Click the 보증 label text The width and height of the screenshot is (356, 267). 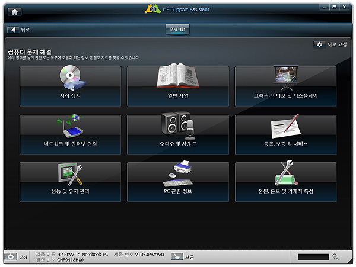pyautogui.click(x=189, y=257)
